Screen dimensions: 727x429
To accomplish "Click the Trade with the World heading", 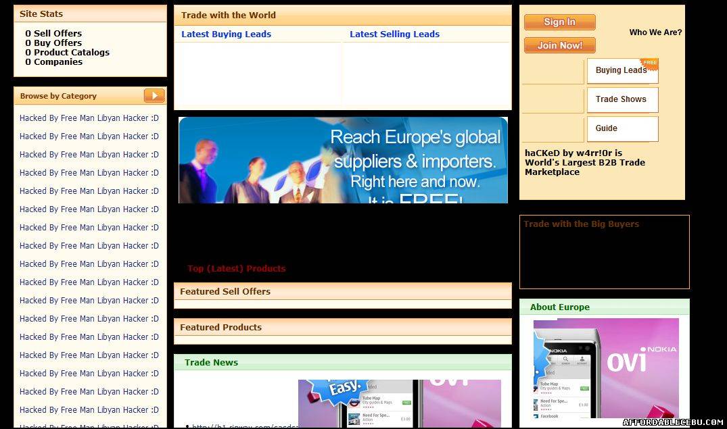I will click(229, 16).
